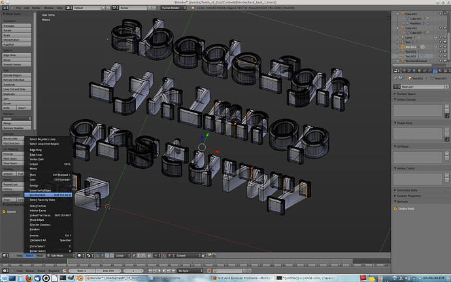The height and width of the screenshot is (282, 451).
Task: Collapse the Vertex Groups panel
Action: (x=406, y=99)
